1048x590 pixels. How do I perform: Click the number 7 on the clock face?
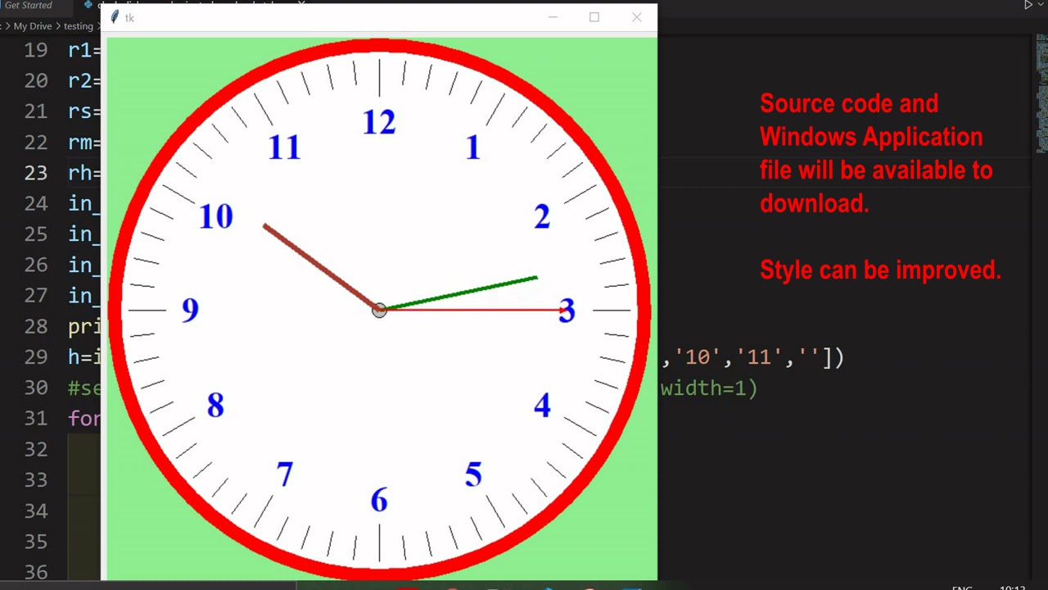pyautogui.click(x=284, y=475)
